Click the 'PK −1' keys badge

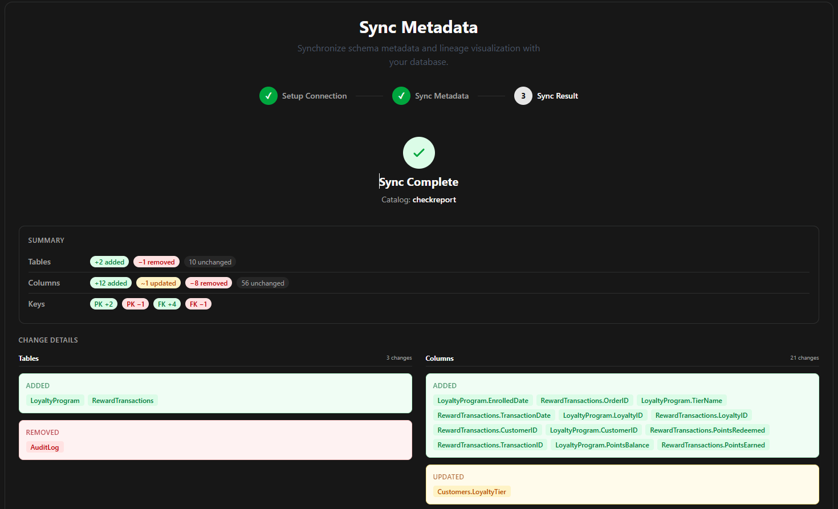coord(136,304)
